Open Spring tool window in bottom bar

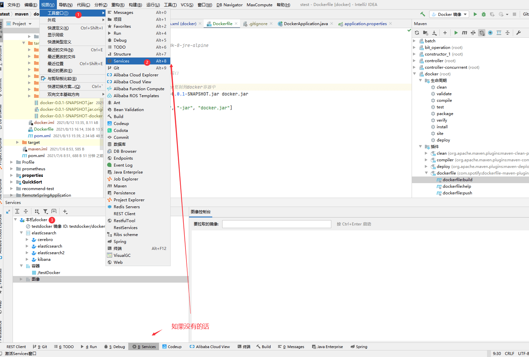(x=359, y=347)
